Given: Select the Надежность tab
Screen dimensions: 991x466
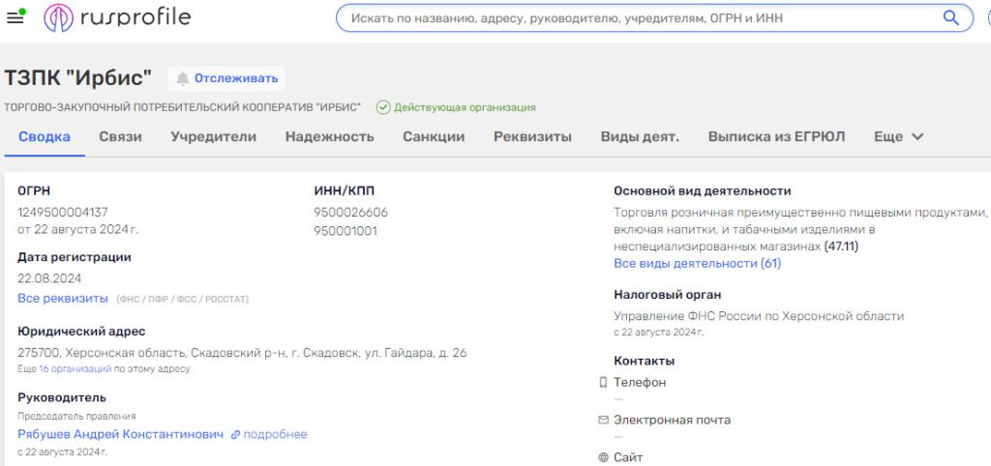Looking at the screenshot, I should click(x=329, y=136).
